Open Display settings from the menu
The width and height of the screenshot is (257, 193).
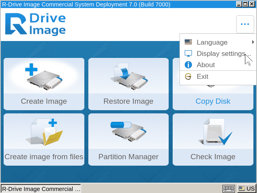click(218, 53)
